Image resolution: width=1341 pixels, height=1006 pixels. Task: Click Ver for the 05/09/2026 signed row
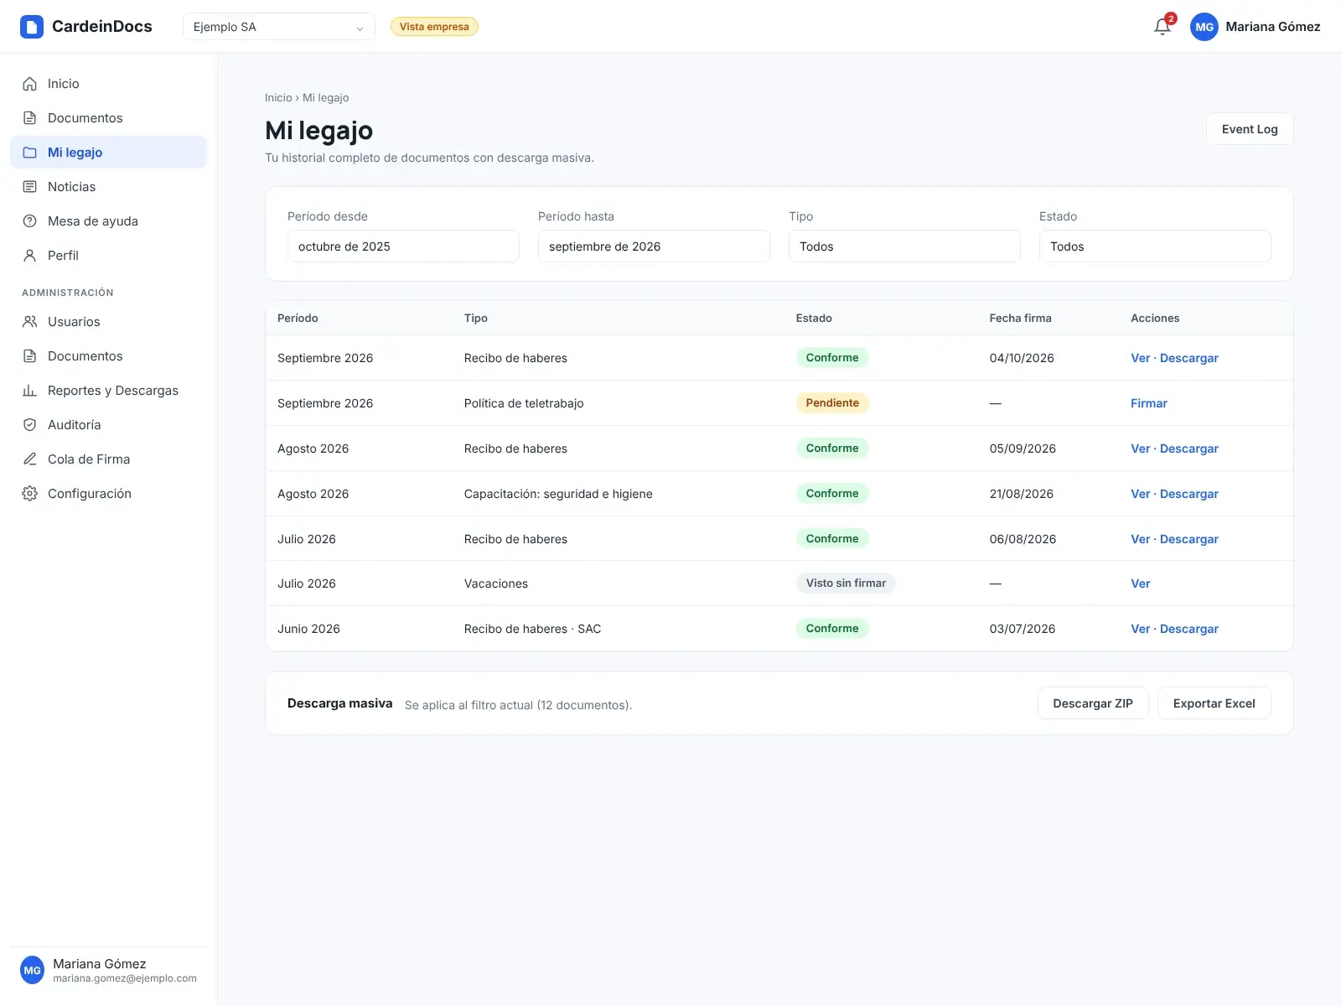point(1141,449)
